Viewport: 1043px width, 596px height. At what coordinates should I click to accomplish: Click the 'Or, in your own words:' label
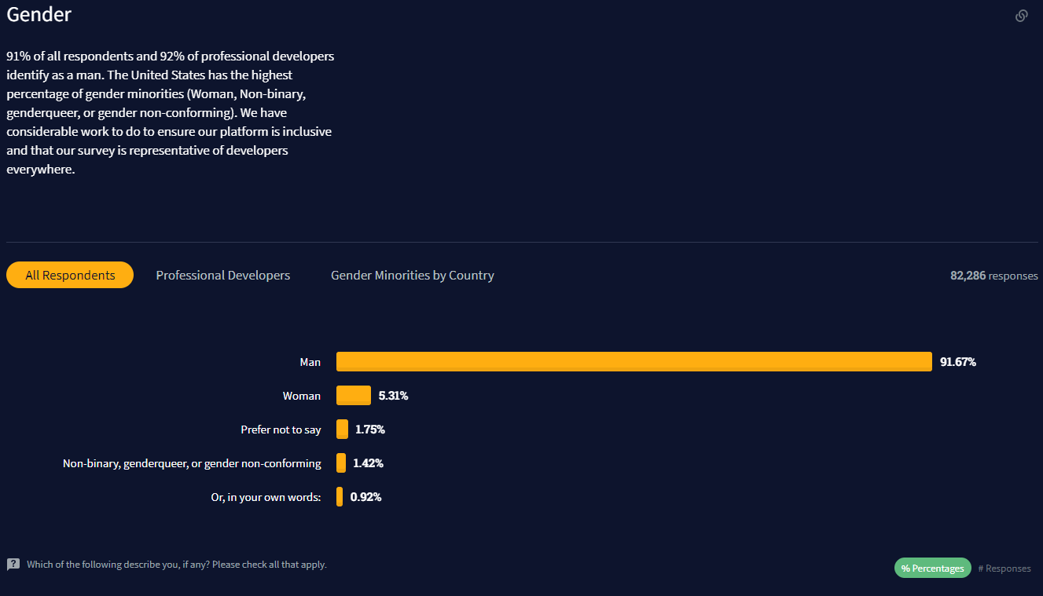pyautogui.click(x=266, y=497)
